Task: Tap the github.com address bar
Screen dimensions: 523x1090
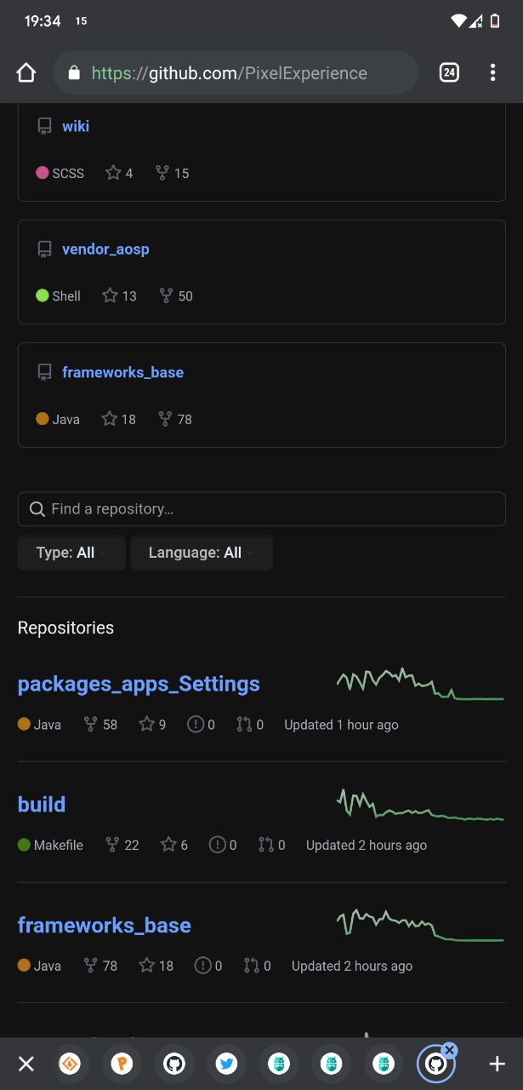Action: (x=236, y=72)
